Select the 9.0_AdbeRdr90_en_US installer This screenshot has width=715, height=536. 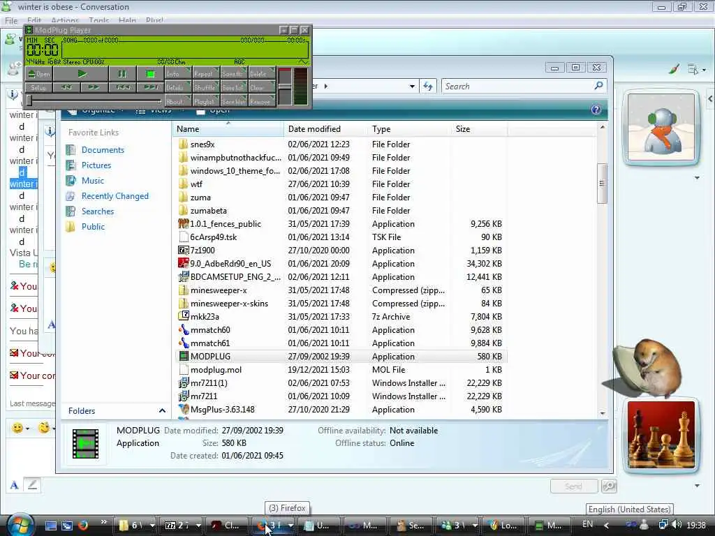coord(230,263)
